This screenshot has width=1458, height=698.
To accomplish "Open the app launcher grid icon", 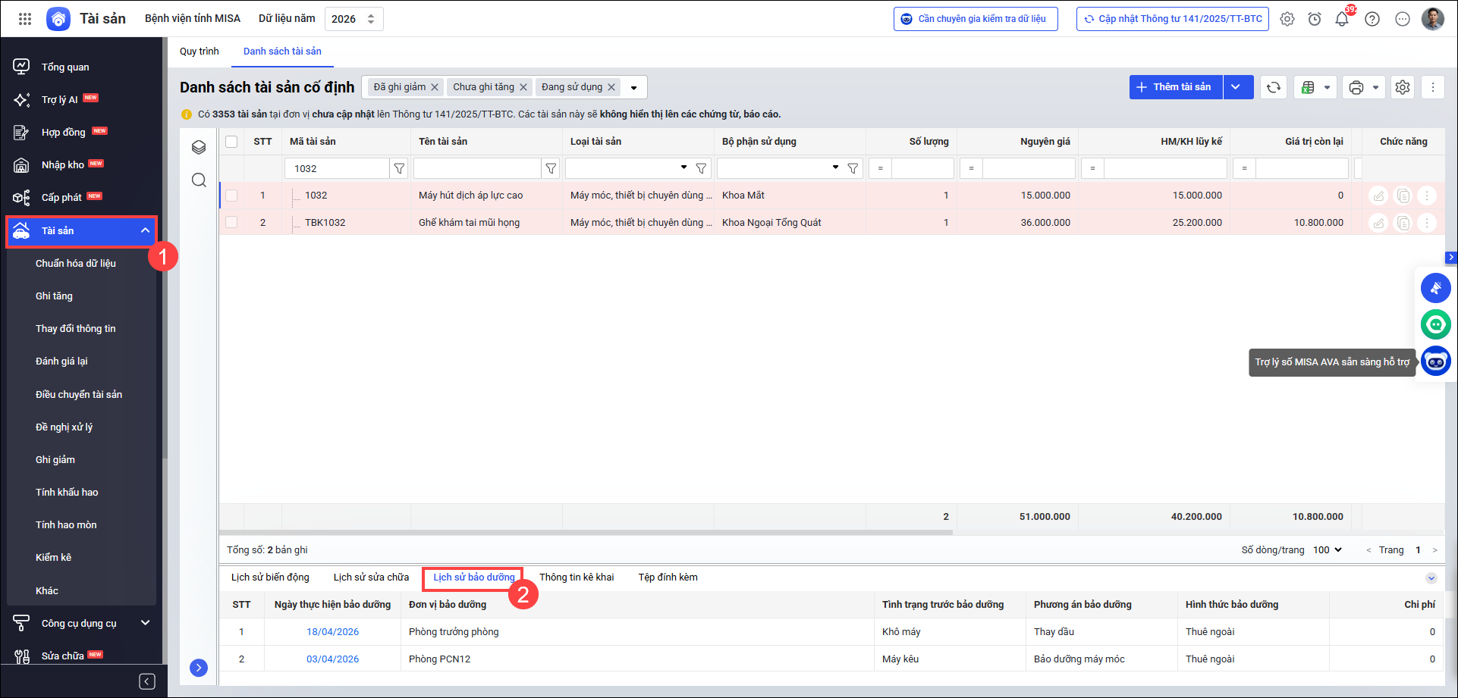I will 25,19.
